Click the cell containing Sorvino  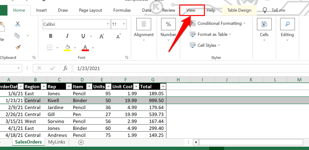59,121
